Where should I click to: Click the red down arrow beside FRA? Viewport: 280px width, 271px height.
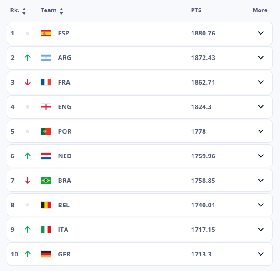tap(27, 82)
